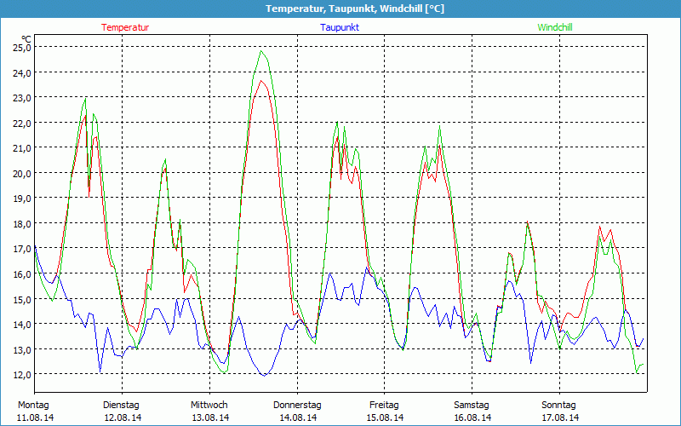Click the 13.08.14 date label
The image size is (681, 426).
(210, 417)
